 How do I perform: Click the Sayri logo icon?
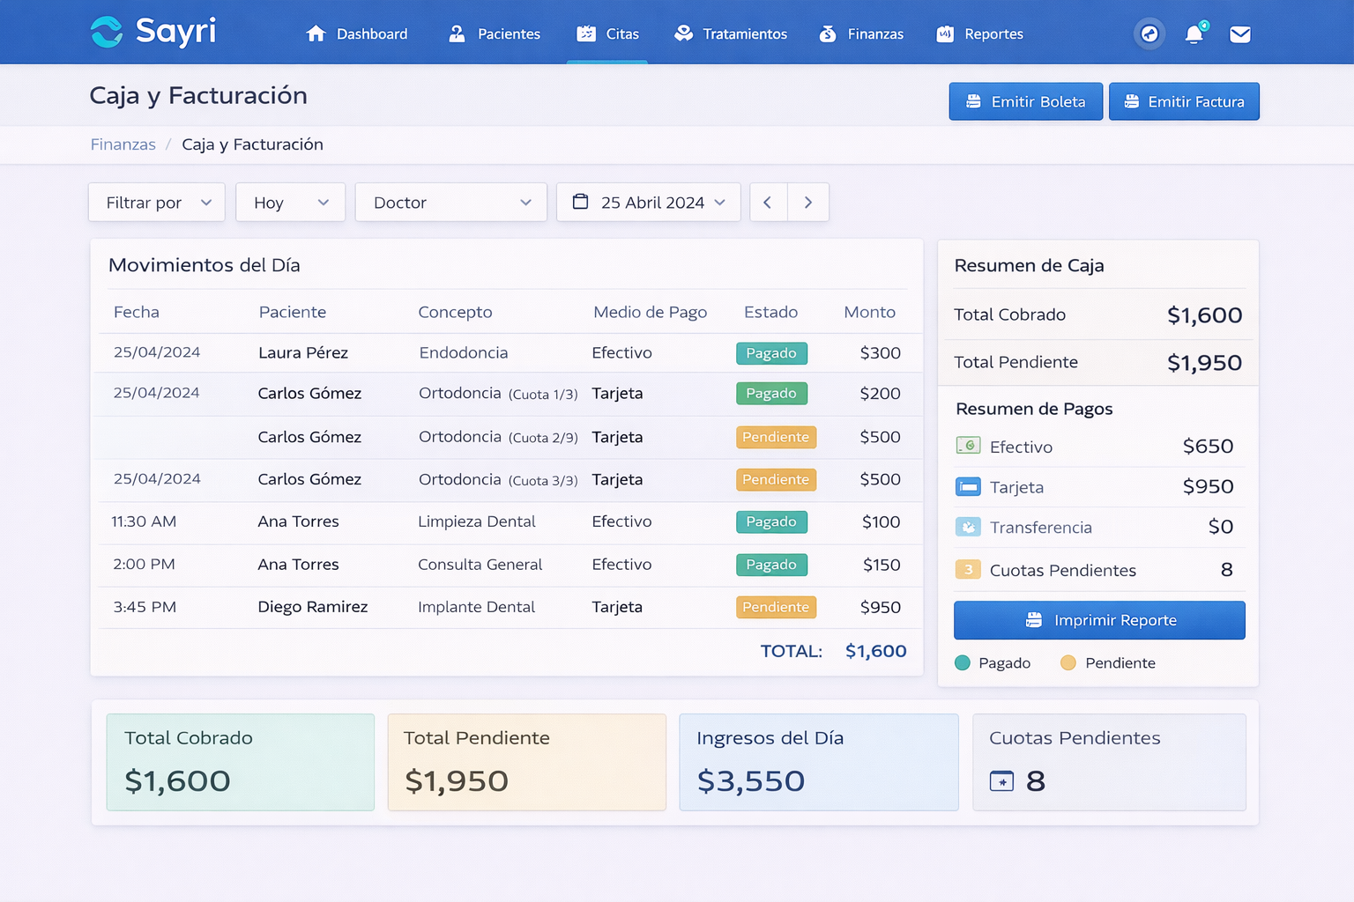click(x=107, y=33)
